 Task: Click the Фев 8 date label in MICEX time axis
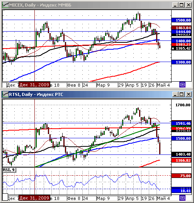click(x=74, y=85)
